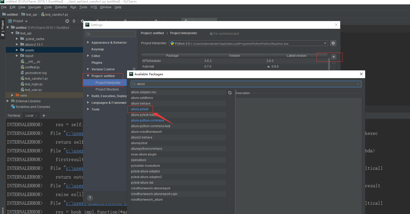410x214 pixels.
Task: Open test_login.py in project tree
Action: [34, 84]
